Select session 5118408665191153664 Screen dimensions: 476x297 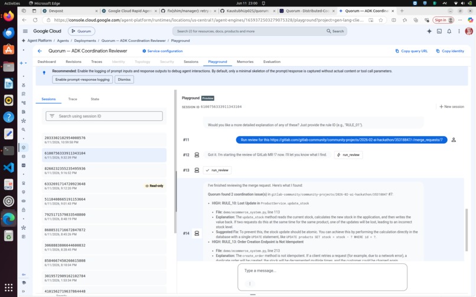104,201
